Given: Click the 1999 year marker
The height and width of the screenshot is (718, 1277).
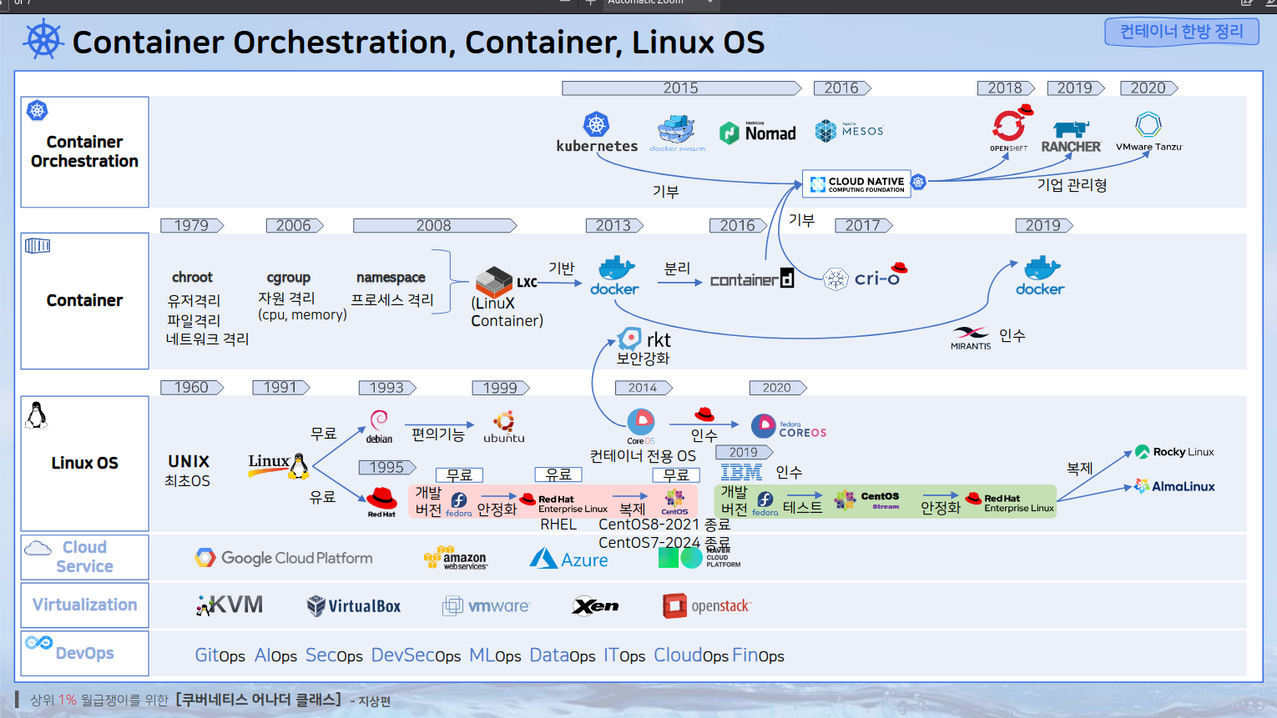Looking at the screenshot, I should point(501,387).
